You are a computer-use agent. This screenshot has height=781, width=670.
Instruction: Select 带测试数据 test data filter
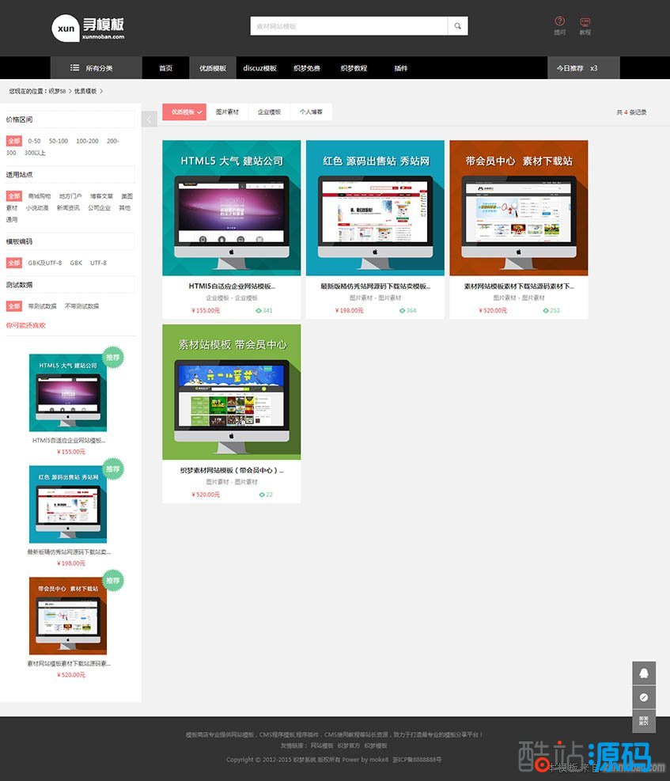[42, 306]
